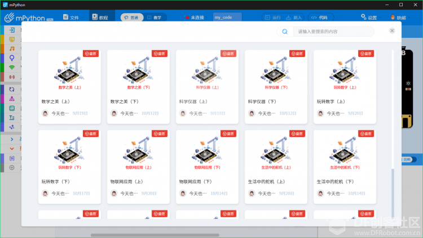
Task: Click the 物联网应用（上） title text
Action: 126,182
